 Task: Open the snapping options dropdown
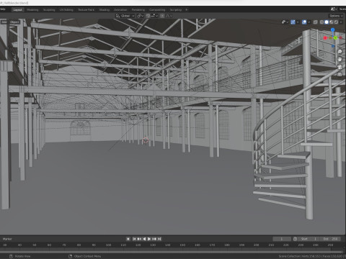click(x=154, y=16)
